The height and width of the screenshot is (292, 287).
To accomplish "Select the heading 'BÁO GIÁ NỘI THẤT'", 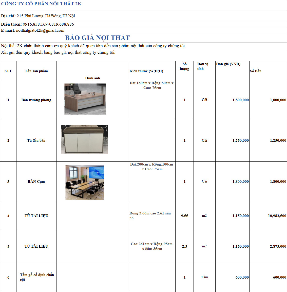I will pos(97,38).
